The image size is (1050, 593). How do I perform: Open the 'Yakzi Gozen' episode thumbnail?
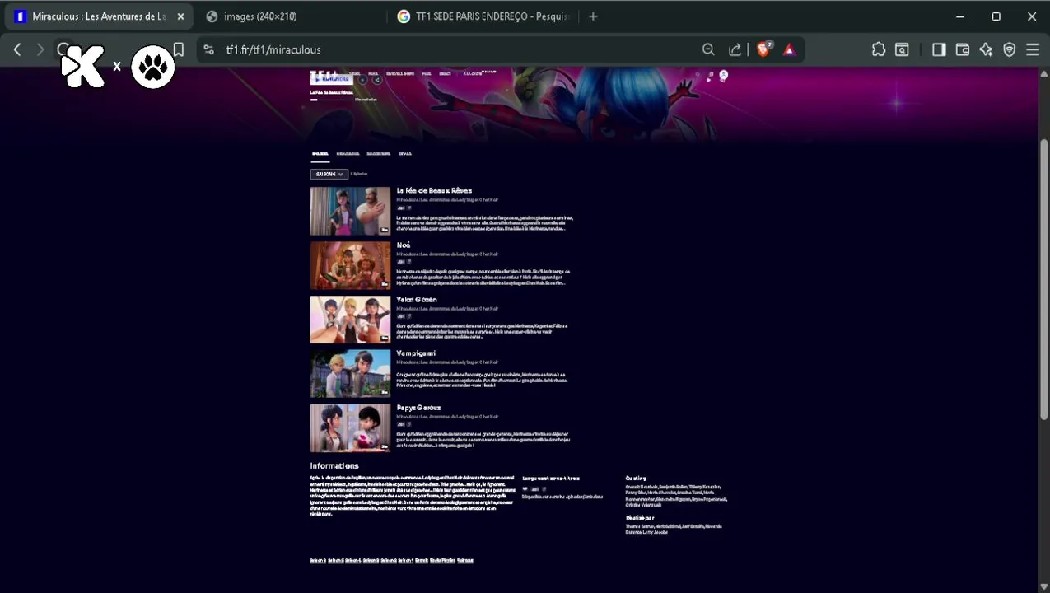[x=350, y=320]
